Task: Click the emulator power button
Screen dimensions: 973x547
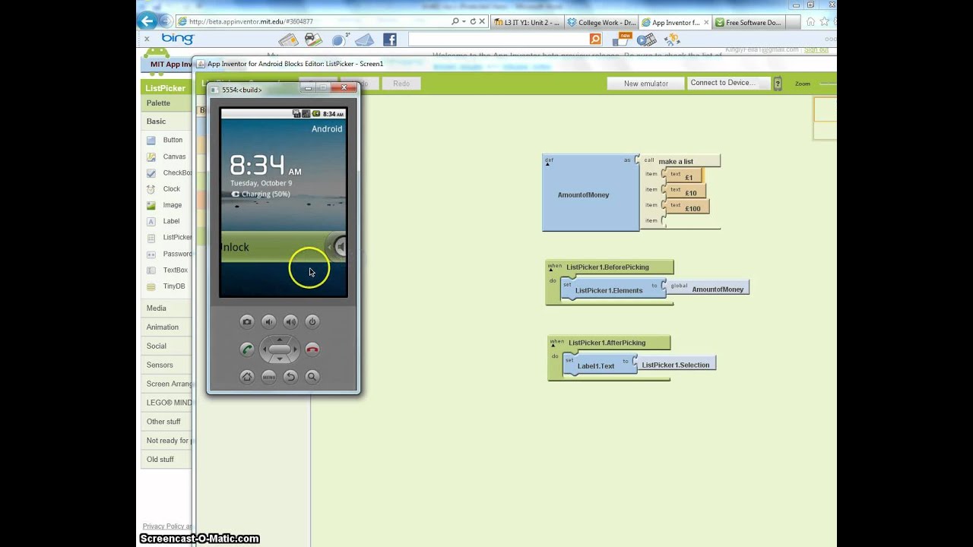Action: point(312,322)
